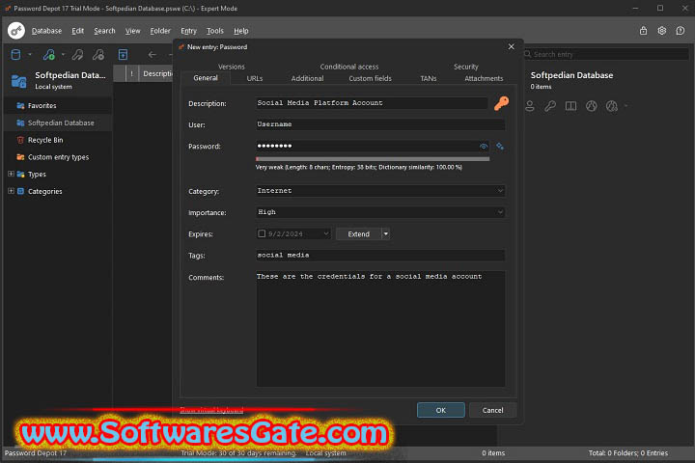Viewport: 695px width, 463px height.
Task: Click the delete entry key toolbar icon
Action: 98,54
